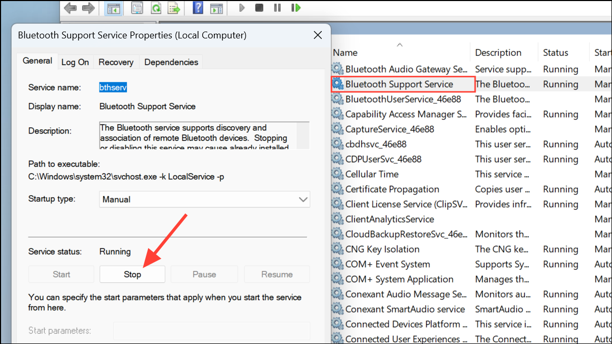Click gear icon beside Conexant SmartAudio service
This screenshot has height=344, width=612.
[x=338, y=309]
